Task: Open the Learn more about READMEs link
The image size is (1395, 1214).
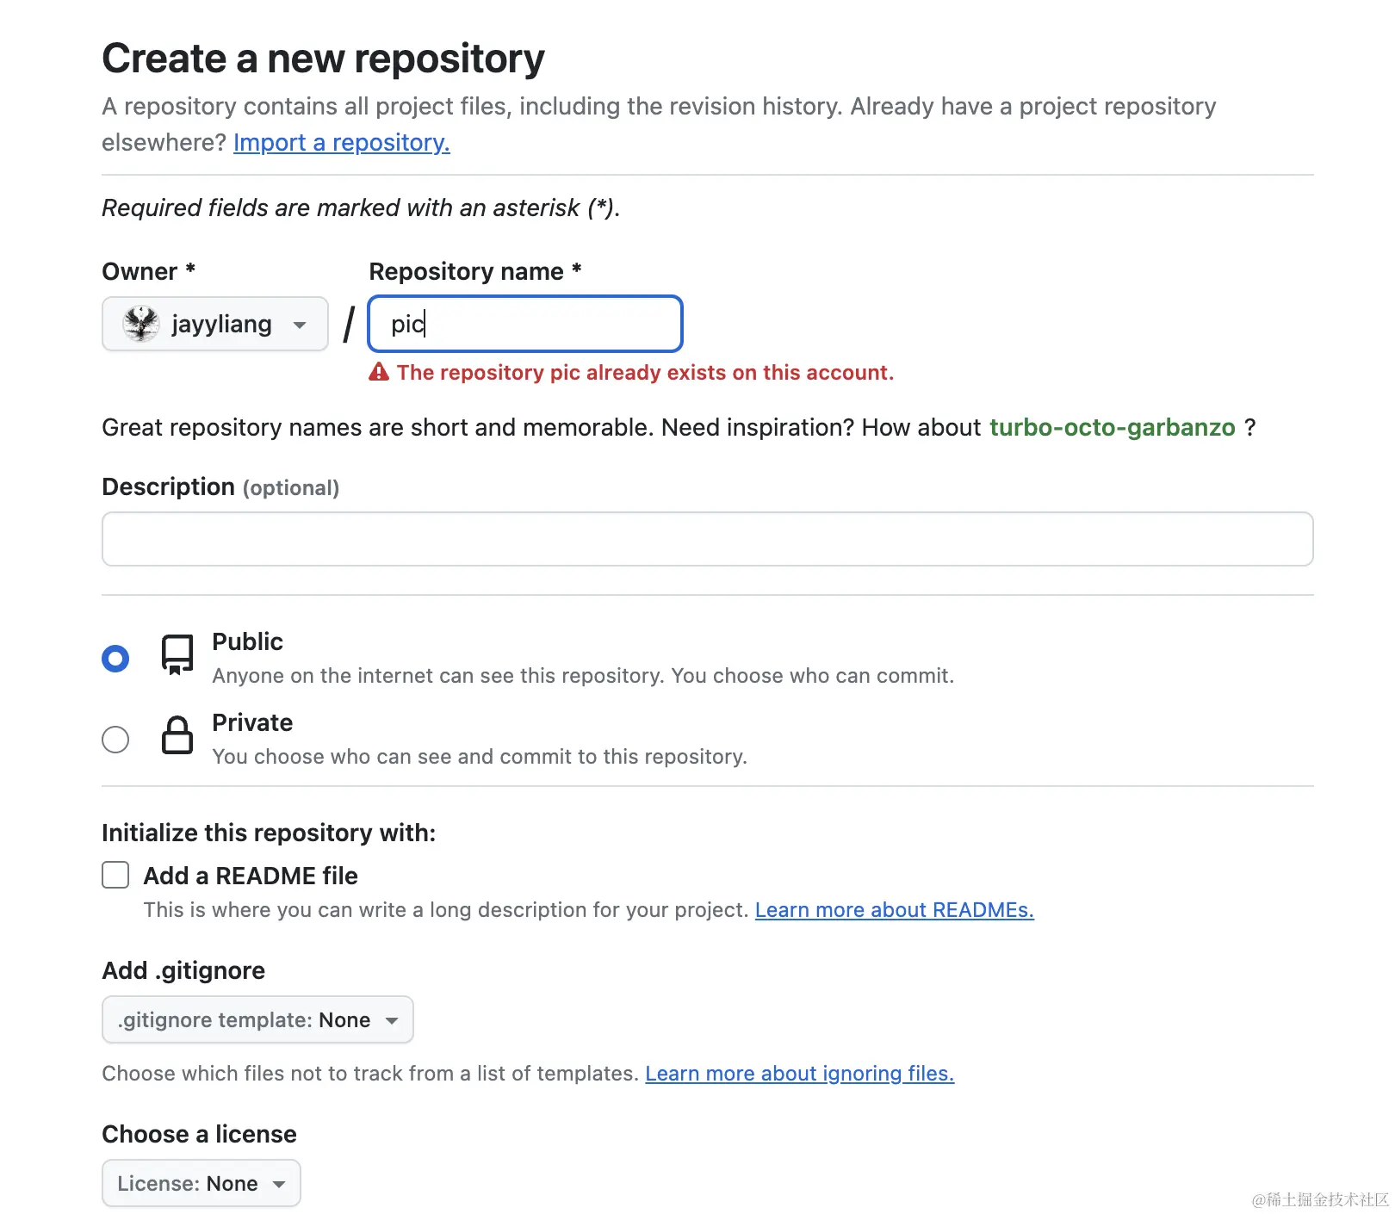Action: click(x=894, y=910)
